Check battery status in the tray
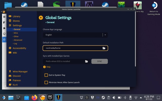Screen dimensions: 162x101 [x=119, y=97]
